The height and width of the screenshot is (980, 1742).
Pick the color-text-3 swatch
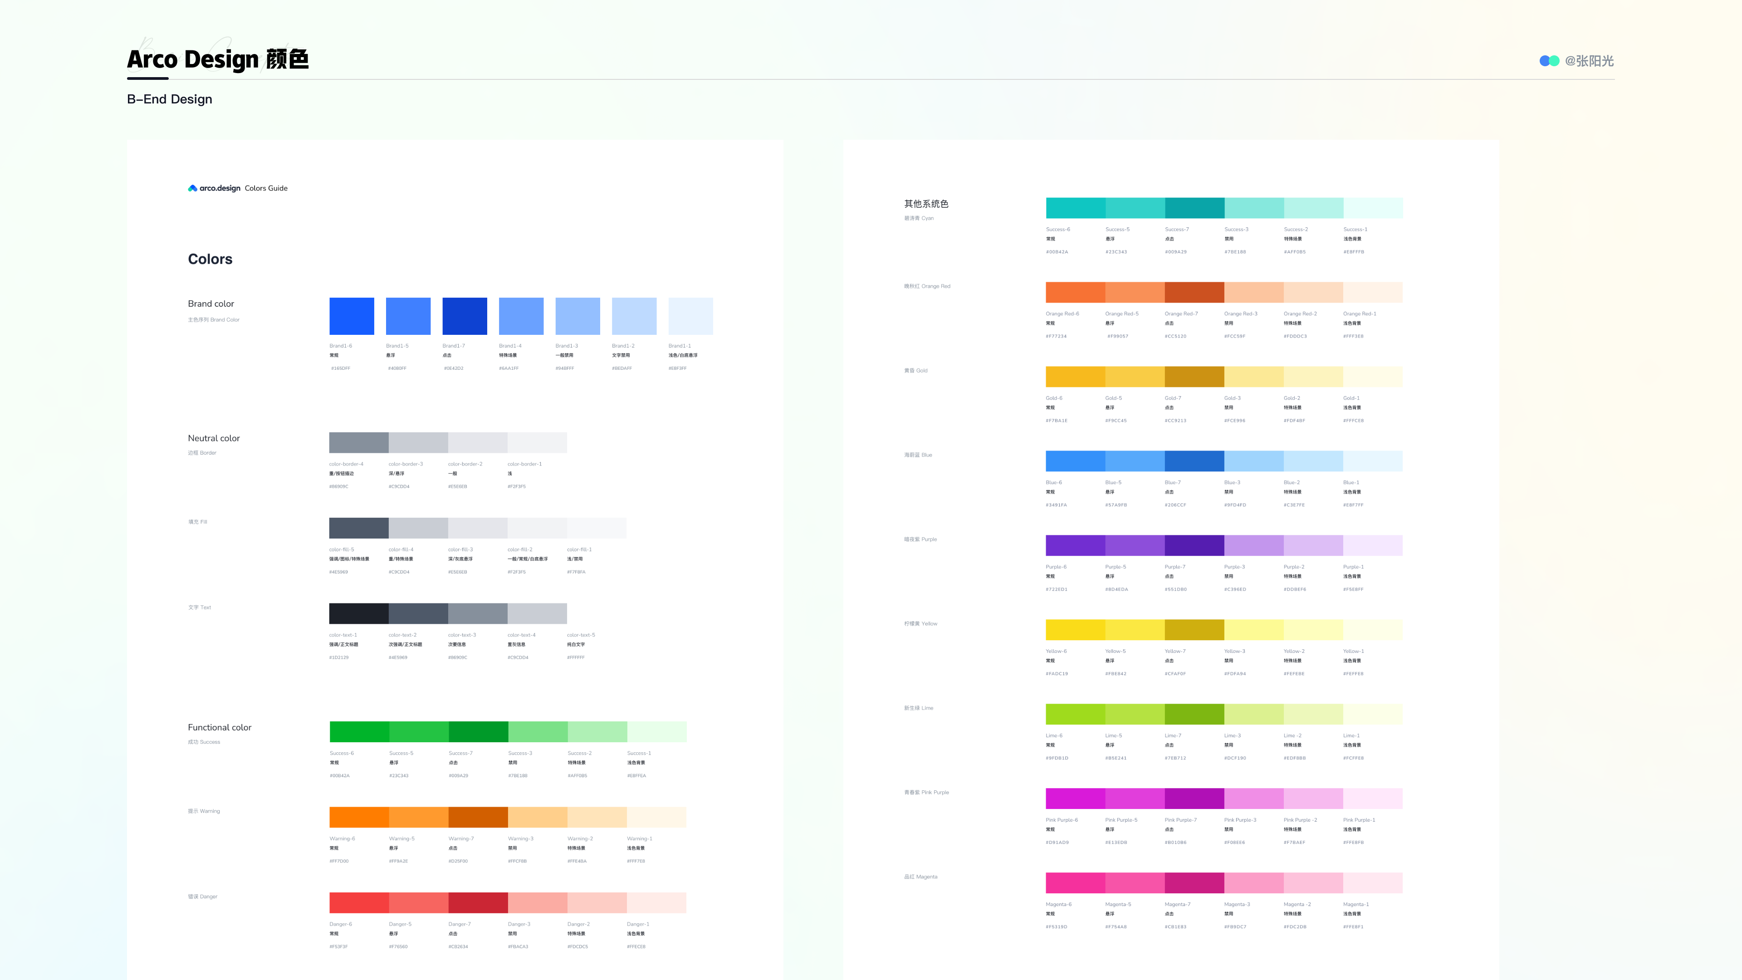pos(478,613)
